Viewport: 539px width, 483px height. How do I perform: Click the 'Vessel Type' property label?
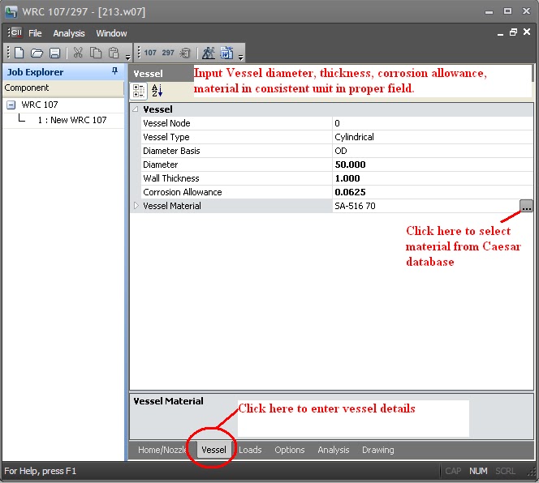click(166, 137)
